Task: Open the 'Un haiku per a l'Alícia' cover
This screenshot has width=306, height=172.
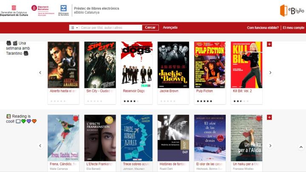Action: coord(246,138)
